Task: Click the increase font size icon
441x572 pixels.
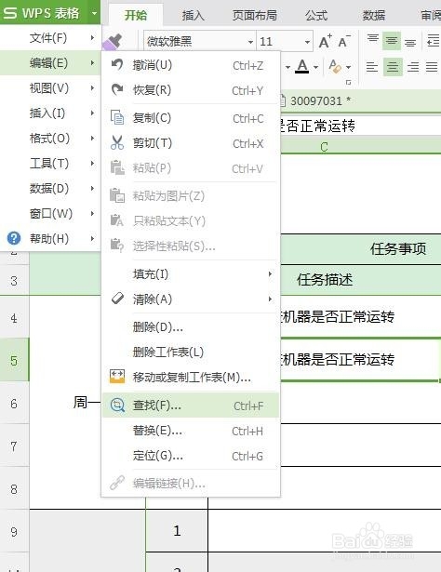Action: pos(326,41)
